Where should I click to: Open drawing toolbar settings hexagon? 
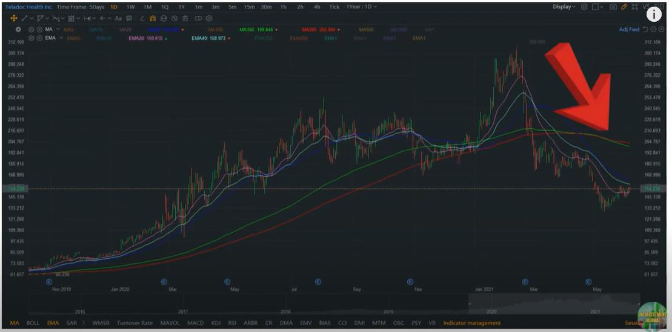pos(209,18)
